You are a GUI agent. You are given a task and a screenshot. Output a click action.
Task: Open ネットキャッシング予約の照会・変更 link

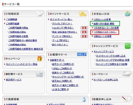(113, 60)
